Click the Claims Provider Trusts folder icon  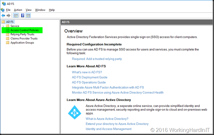8,38
